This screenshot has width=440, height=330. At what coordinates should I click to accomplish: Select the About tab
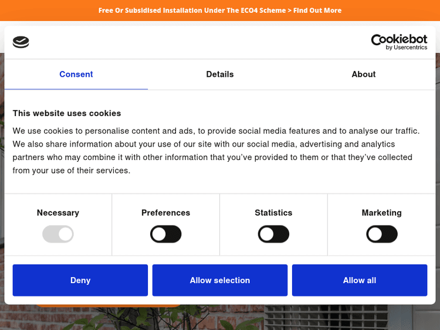364,74
